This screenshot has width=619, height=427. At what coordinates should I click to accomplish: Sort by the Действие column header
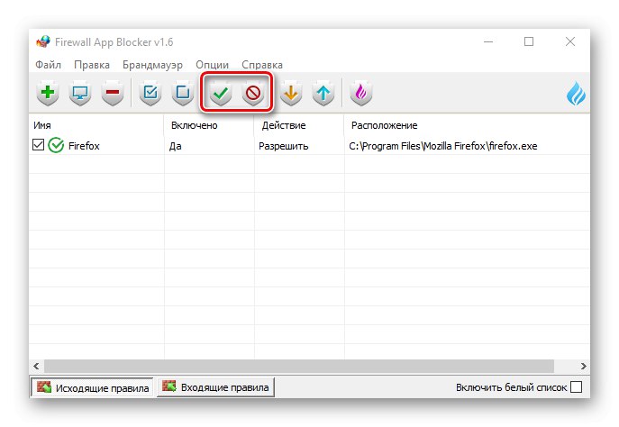(x=299, y=125)
